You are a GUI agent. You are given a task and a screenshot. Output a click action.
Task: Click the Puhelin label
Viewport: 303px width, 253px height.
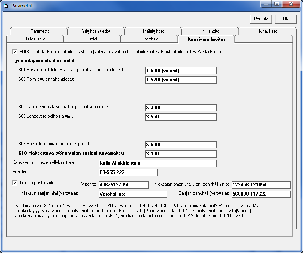point(20,172)
